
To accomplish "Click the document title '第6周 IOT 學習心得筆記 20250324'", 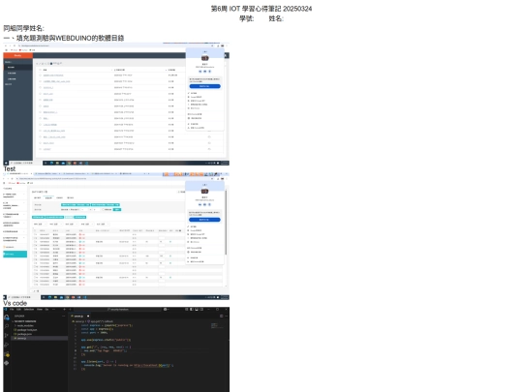I will point(261,9).
